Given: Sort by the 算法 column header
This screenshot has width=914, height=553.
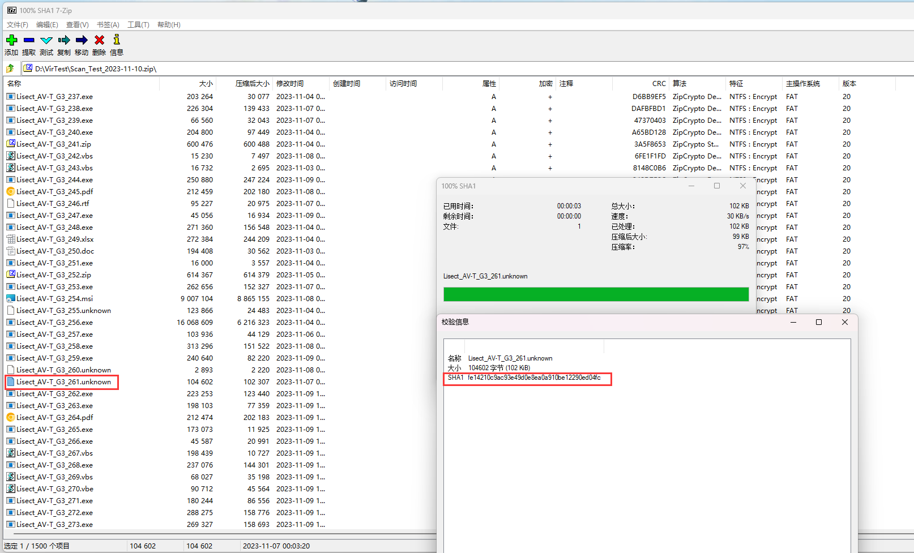Looking at the screenshot, I should click(x=697, y=83).
